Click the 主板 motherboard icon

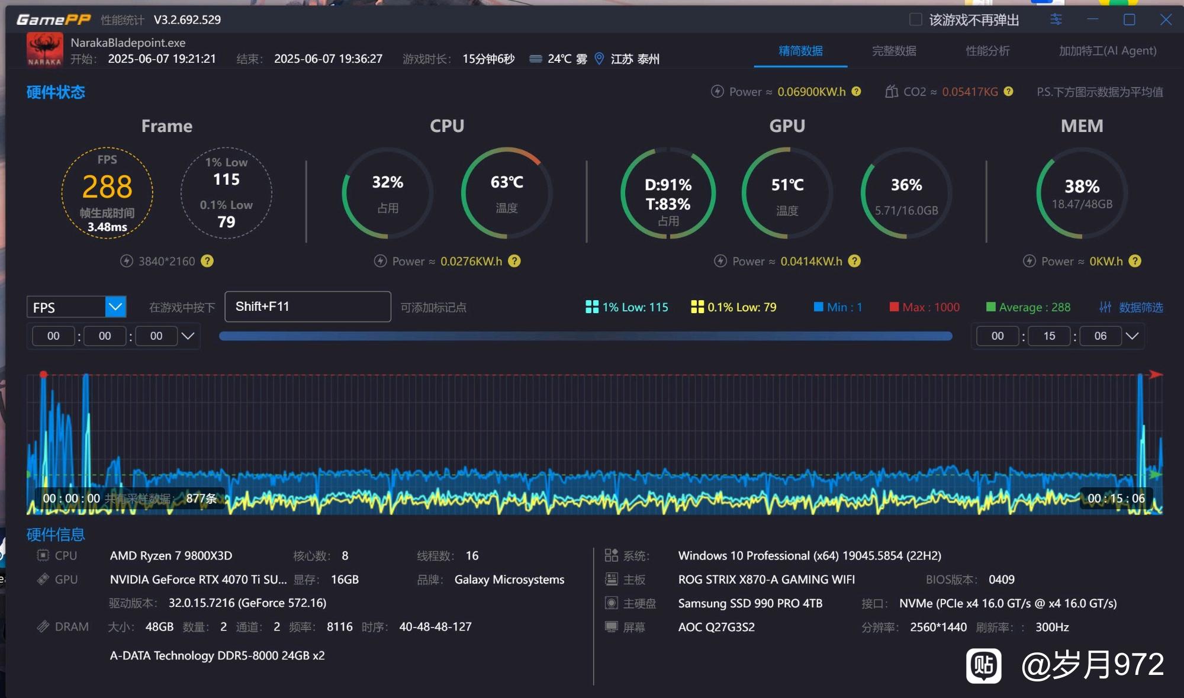point(612,579)
